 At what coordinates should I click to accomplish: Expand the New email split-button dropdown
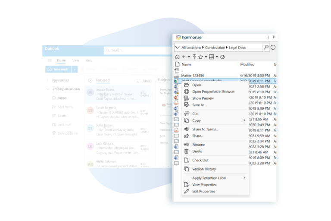click(x=75, y=69)
